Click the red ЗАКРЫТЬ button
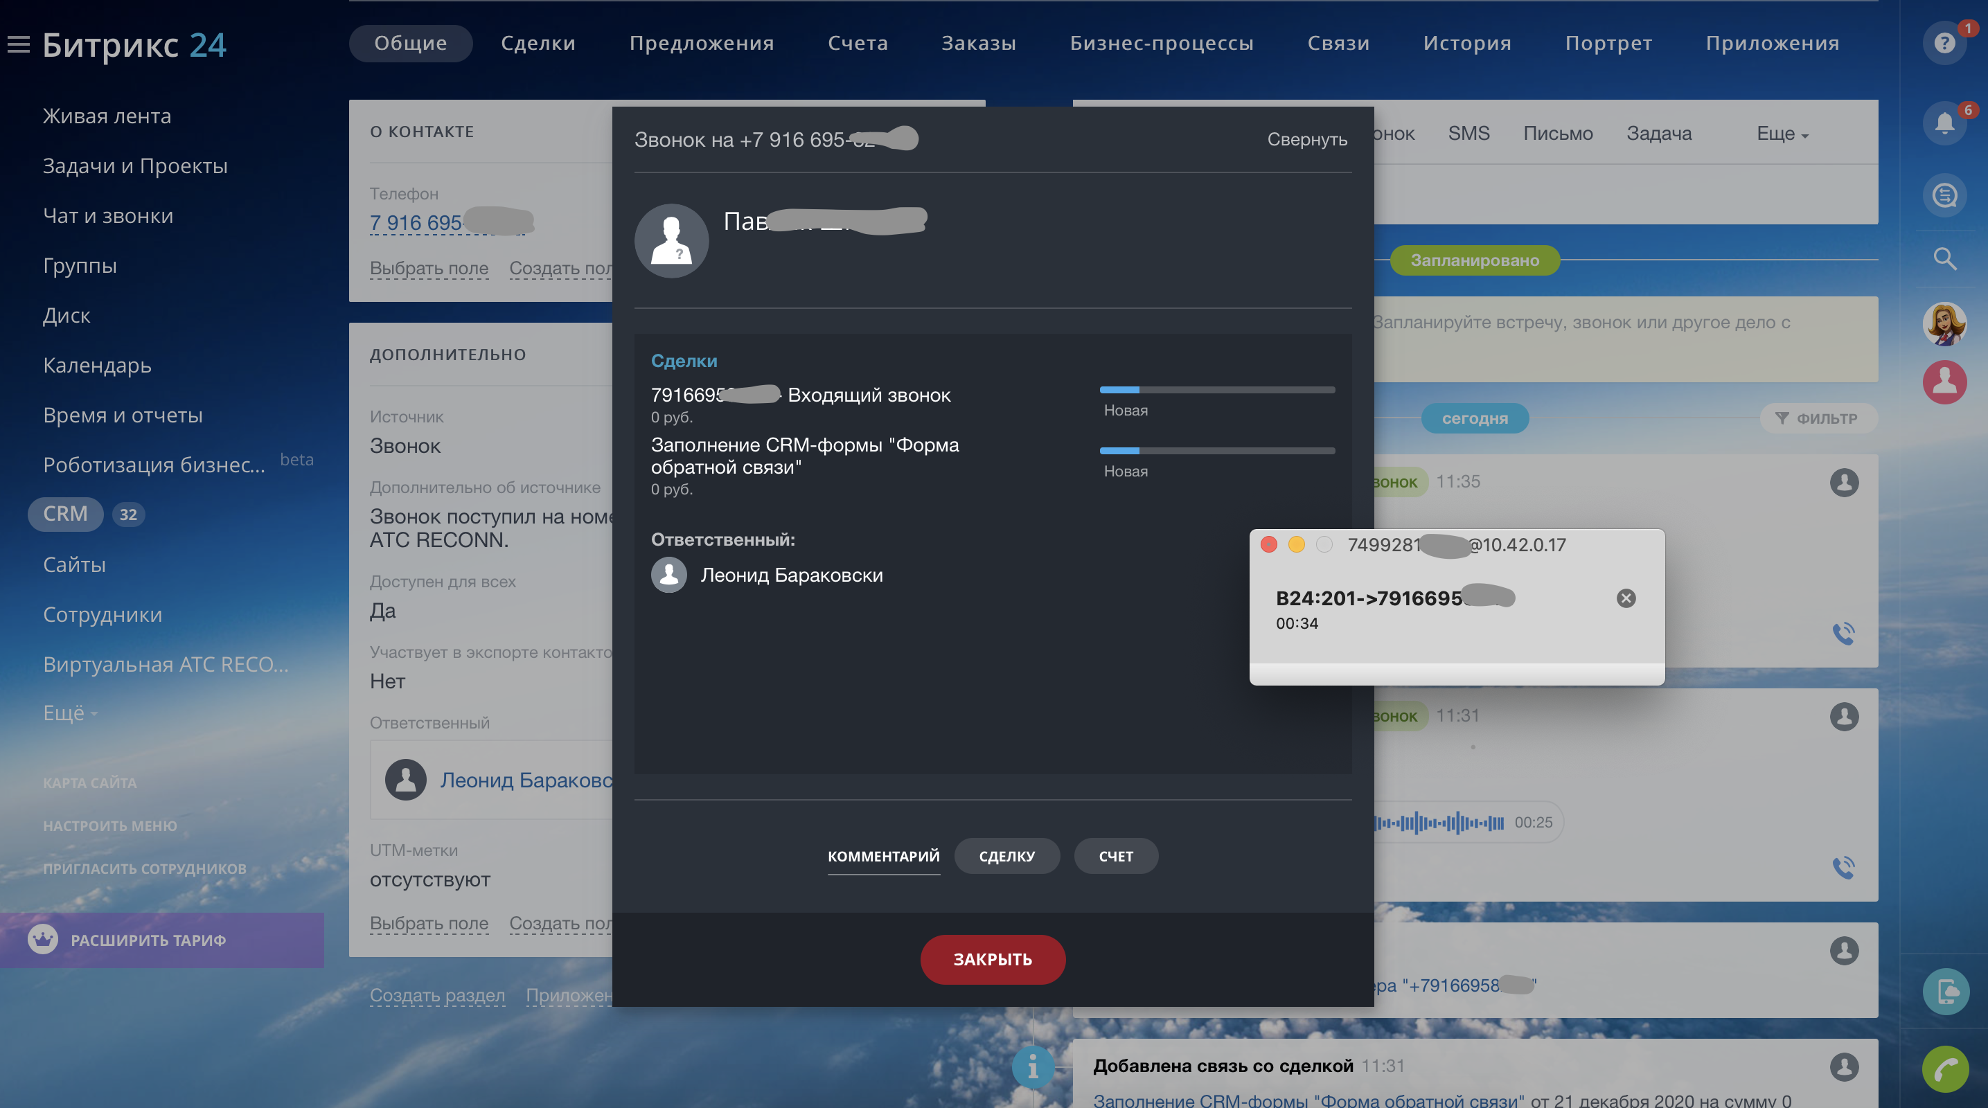This screenshot has width=1988, height=1108. (x=993, y=959)
